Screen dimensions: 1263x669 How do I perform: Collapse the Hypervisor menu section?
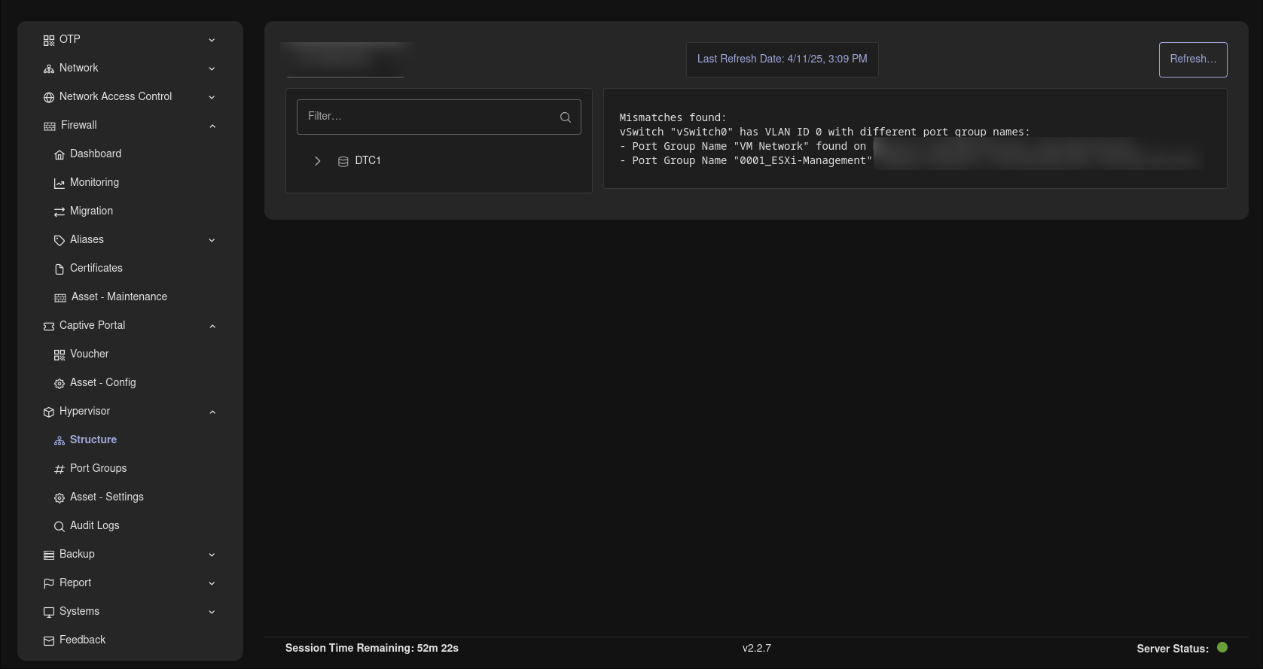(212, 412)
